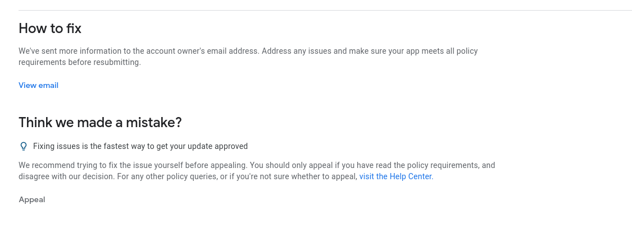632x238 pixels.
Task: Click the Think we made a mistake heading
Action: [x=100, y=123]
